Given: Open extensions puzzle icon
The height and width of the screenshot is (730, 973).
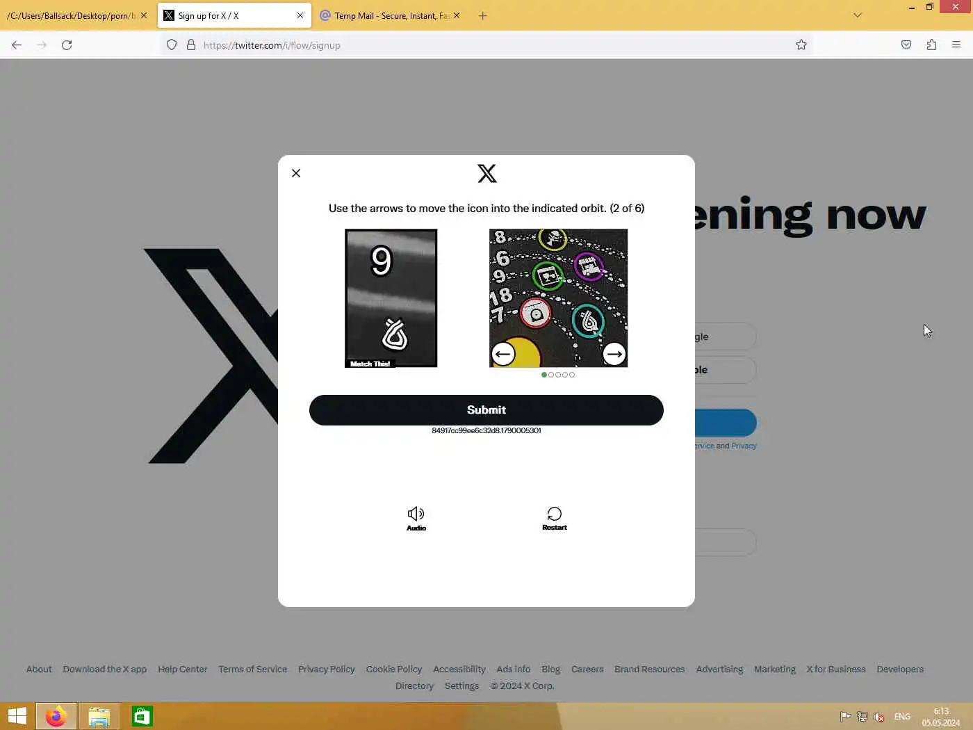Looking at the screenshot, I should (x=931, y=45).
